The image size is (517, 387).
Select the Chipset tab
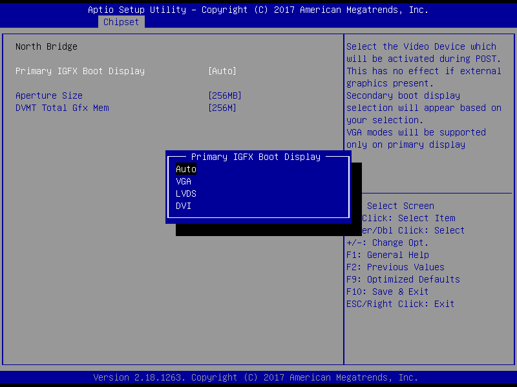[x=121, y=22]
